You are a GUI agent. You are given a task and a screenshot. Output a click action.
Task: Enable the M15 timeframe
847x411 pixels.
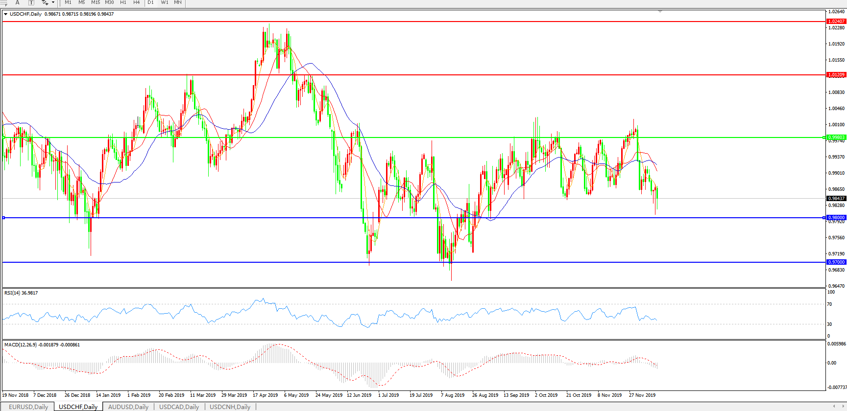96,2
